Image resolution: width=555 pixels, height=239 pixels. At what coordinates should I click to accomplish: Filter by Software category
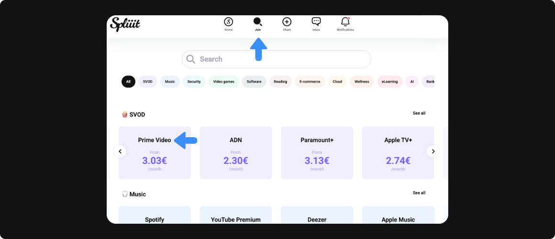(x=254, y=82)
